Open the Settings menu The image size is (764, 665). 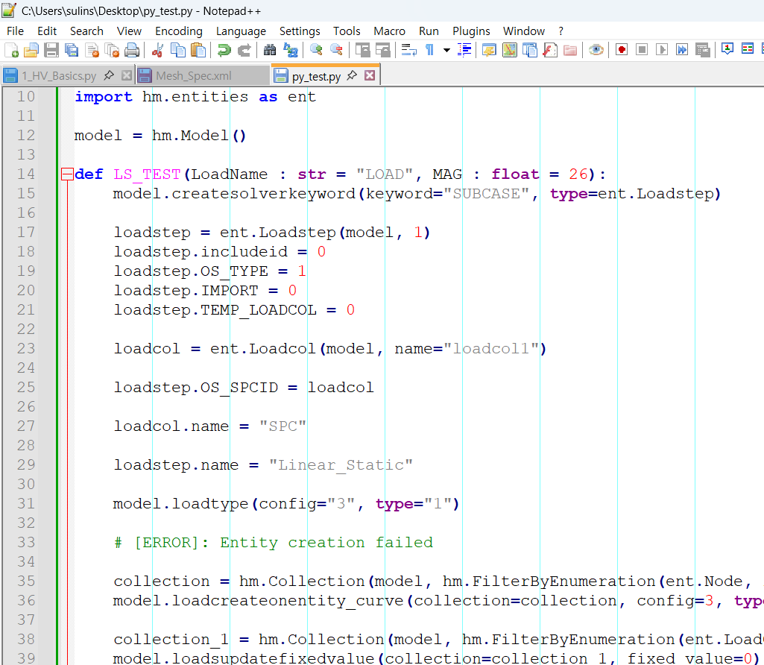pos(300,31)
